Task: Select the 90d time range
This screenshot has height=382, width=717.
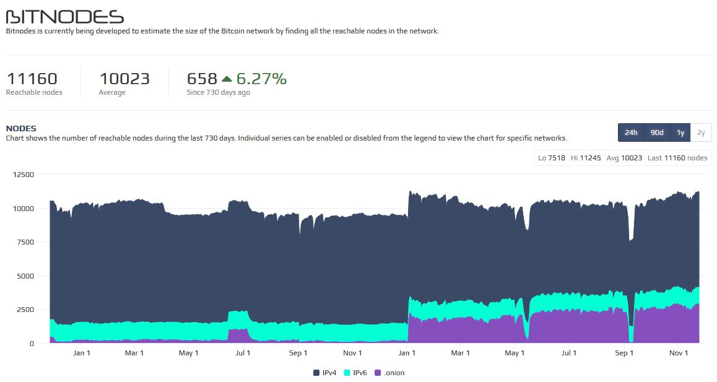Action: click(x=657, y=132)
